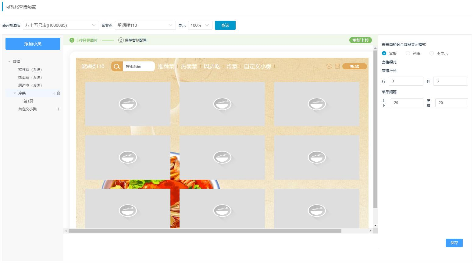474x263 pixels.
Task: Click the trash icon beside 冷菜
Action: (x=59, y=93)
